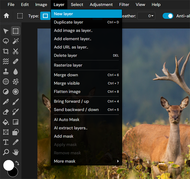Toggle the Anti-alias switch
This screenshot has width=190, height=179.
168,16
